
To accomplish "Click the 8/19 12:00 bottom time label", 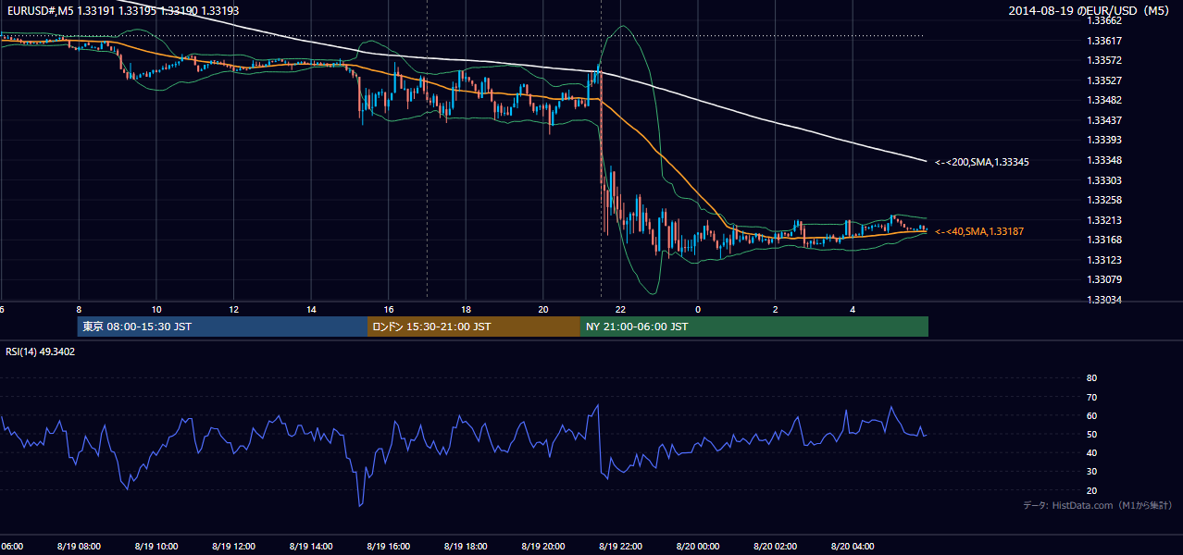I will 233,547.
